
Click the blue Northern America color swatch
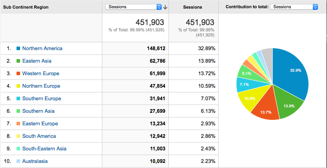pyautogui.click(x=18, y=49)
